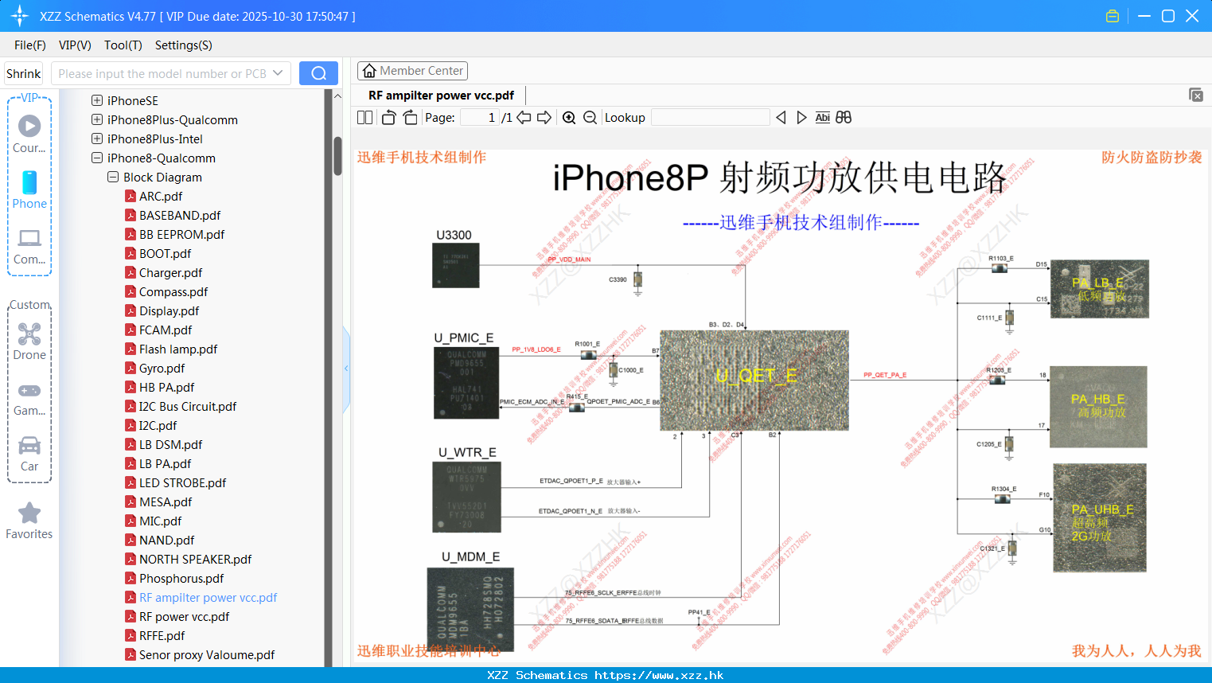Open RF power vcc.pdf
Screen dimensions: 1212x683
click(x=184, y=616)
